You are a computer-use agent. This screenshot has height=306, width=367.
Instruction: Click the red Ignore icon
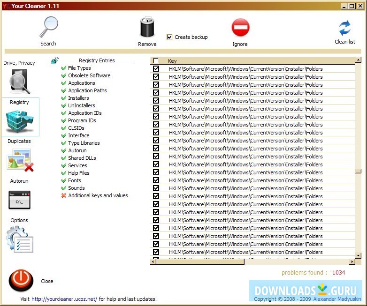[x=240, y=27]
